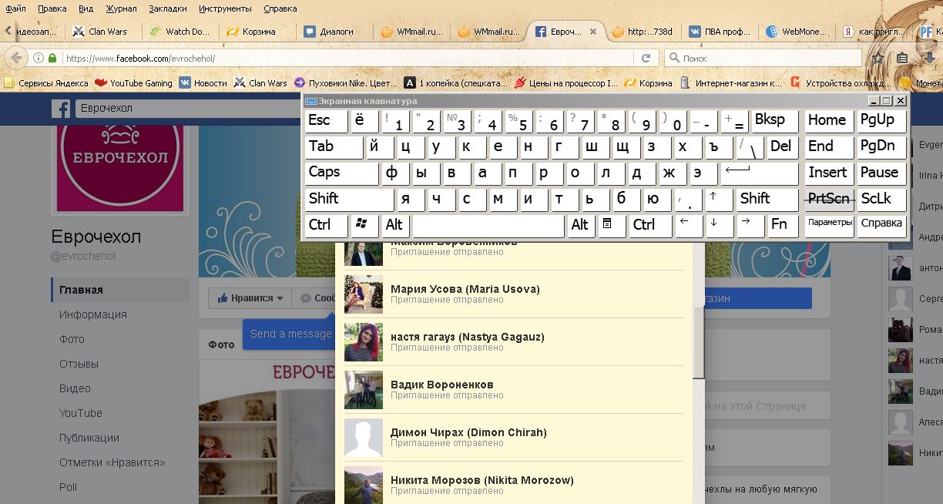Click the Bksp key
The image size is (943, 504).
click(775, 120)
